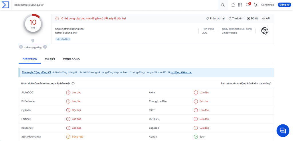Click the Sạch result text for Abusix
The height and width of the screenshot is (141, 293).
pos(202,137)
